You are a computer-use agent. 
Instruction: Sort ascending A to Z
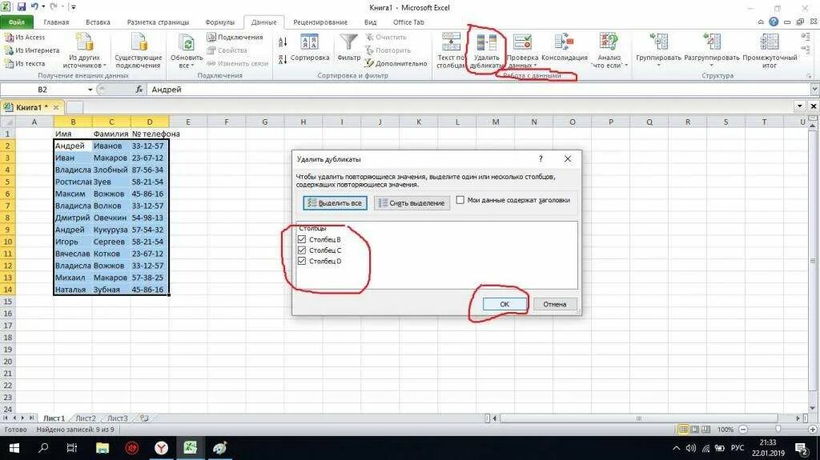coord(283,42)
